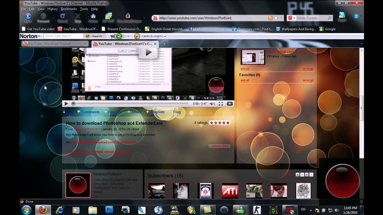Click the Norton Safe Search field
This screenshot has width=383, height=215.
pos(63,36)
